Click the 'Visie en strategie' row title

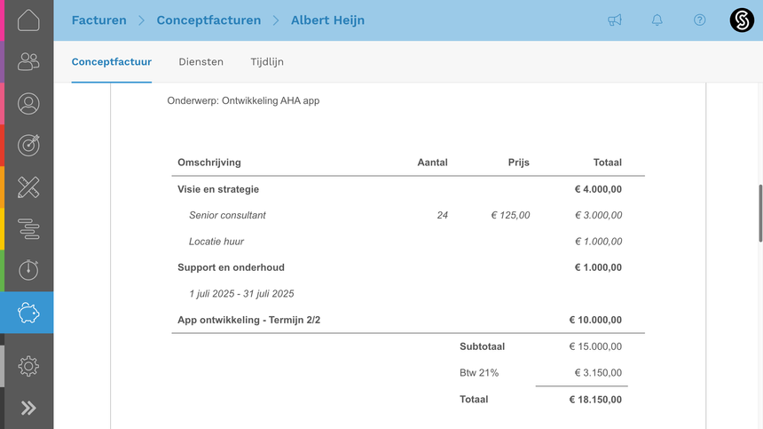[218, 189]
